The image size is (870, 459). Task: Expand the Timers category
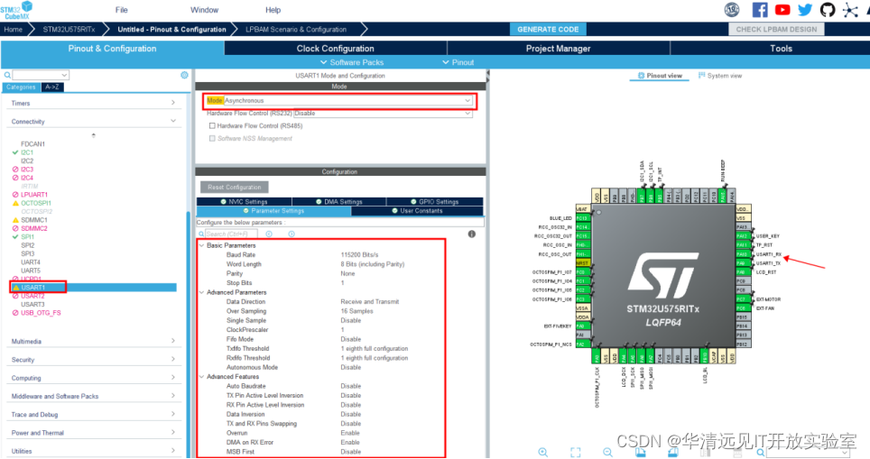tap(93, 103)
